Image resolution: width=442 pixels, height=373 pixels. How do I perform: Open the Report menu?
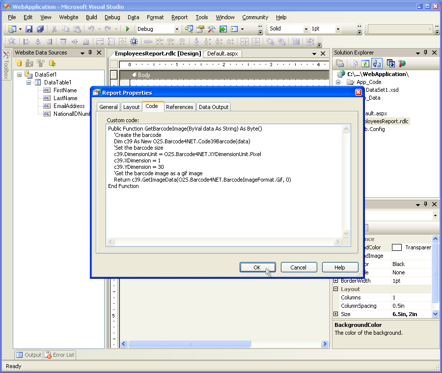pyautogui.click(x=179, y=17)
